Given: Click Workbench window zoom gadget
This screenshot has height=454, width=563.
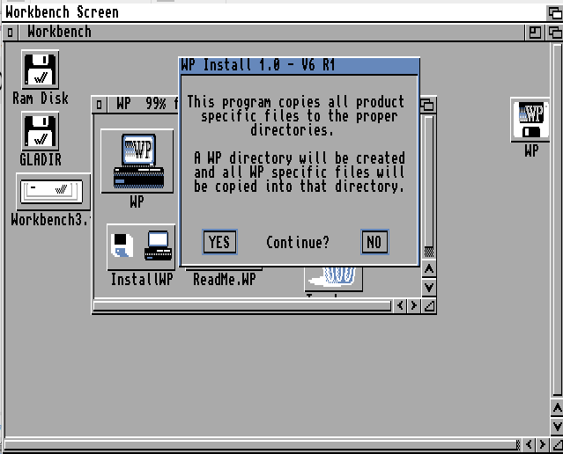Looking at the screenshot, I should click(535, 33).
